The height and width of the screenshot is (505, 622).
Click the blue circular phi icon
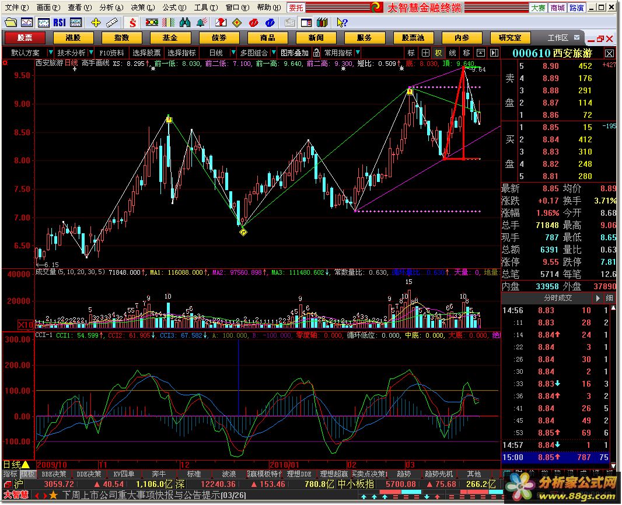(270, 23)
